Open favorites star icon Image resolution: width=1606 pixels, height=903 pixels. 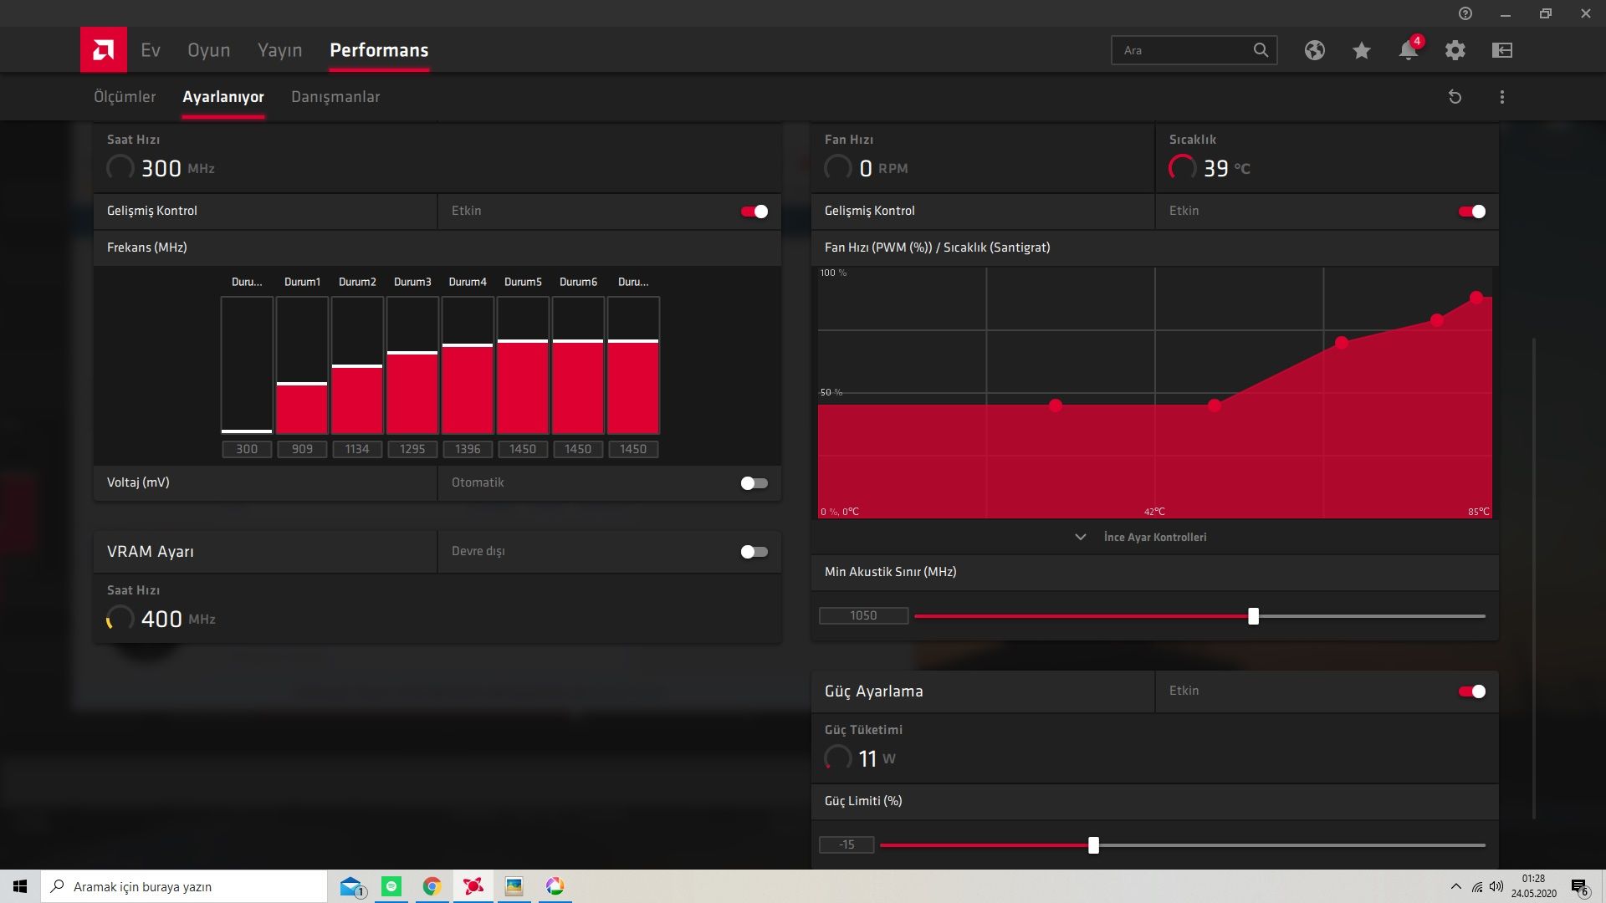1361,50
